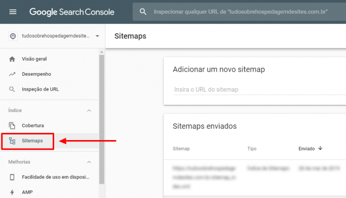The image size is (346, 198).
Task: Collapse the Melhorias section chevron
Action: 89,162
